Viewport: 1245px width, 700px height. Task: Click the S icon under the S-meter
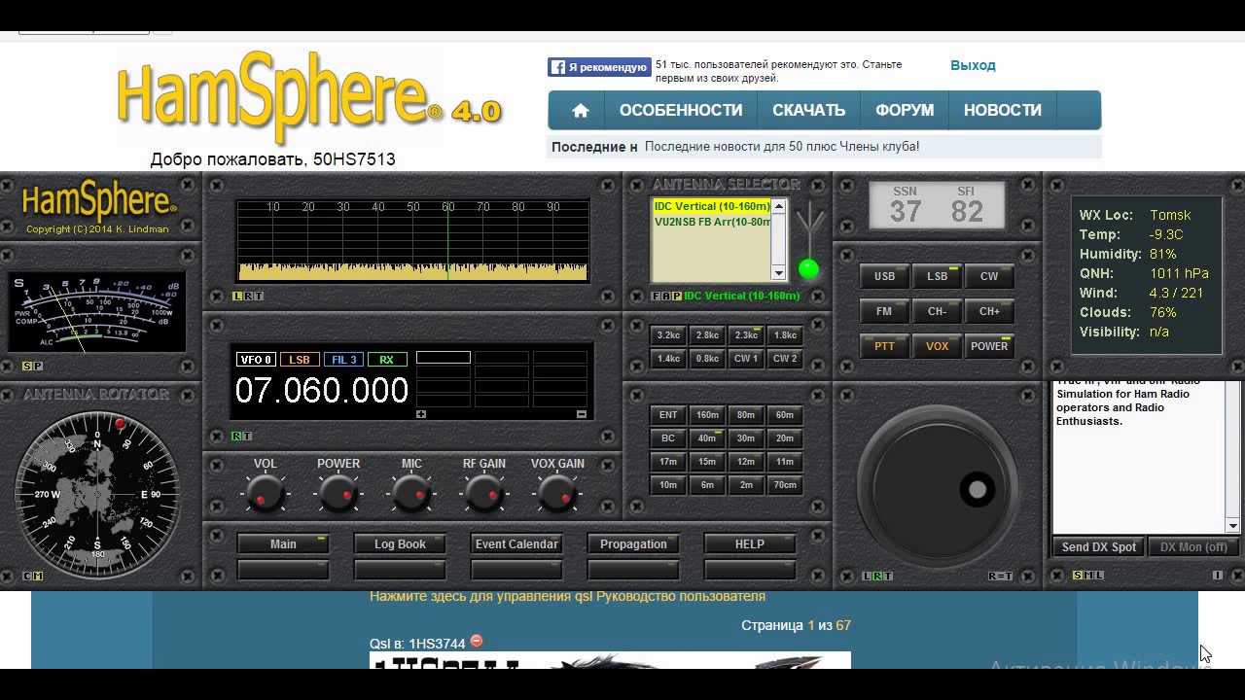[27, 366]
